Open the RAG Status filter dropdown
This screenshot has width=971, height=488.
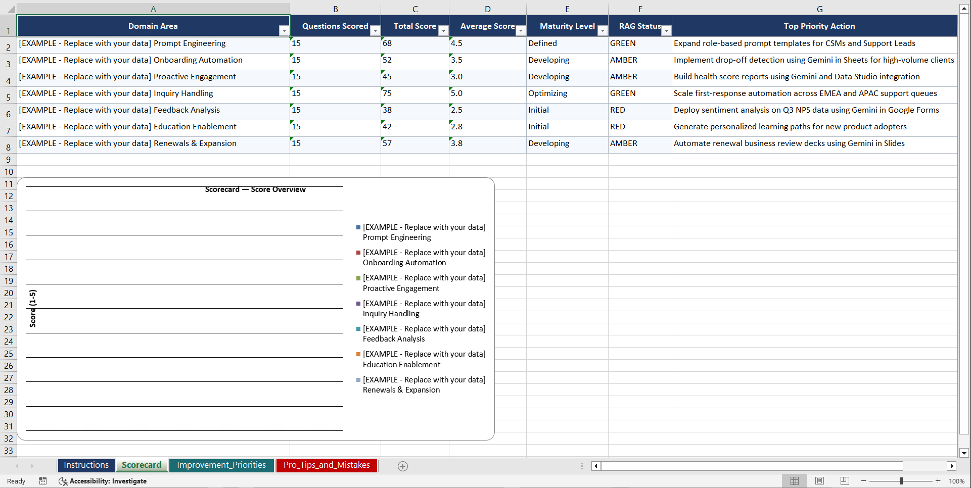pyautogui.click(x=667, y=30)
